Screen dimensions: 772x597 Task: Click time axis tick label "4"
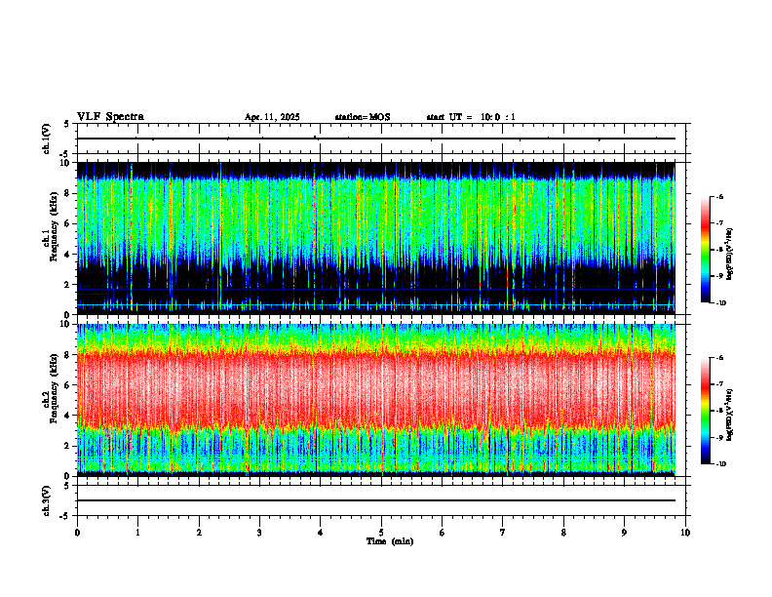(x=321, y=533)
